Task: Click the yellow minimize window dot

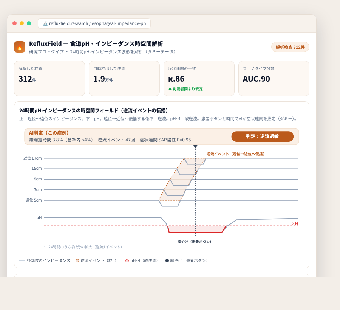Action: tap(22, 23)
